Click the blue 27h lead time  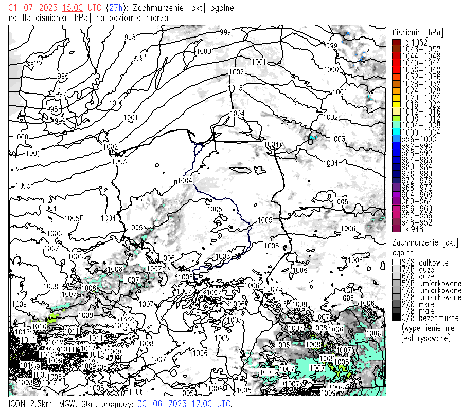[x=116, y=8]
